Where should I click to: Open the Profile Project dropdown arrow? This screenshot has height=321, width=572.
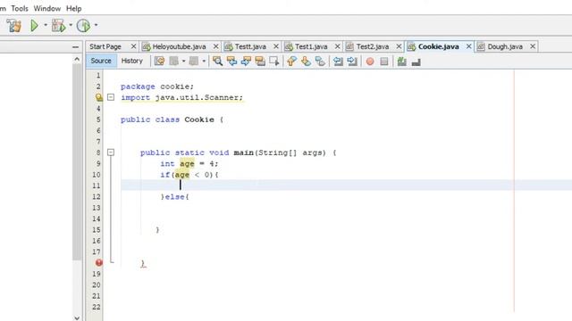96,25
